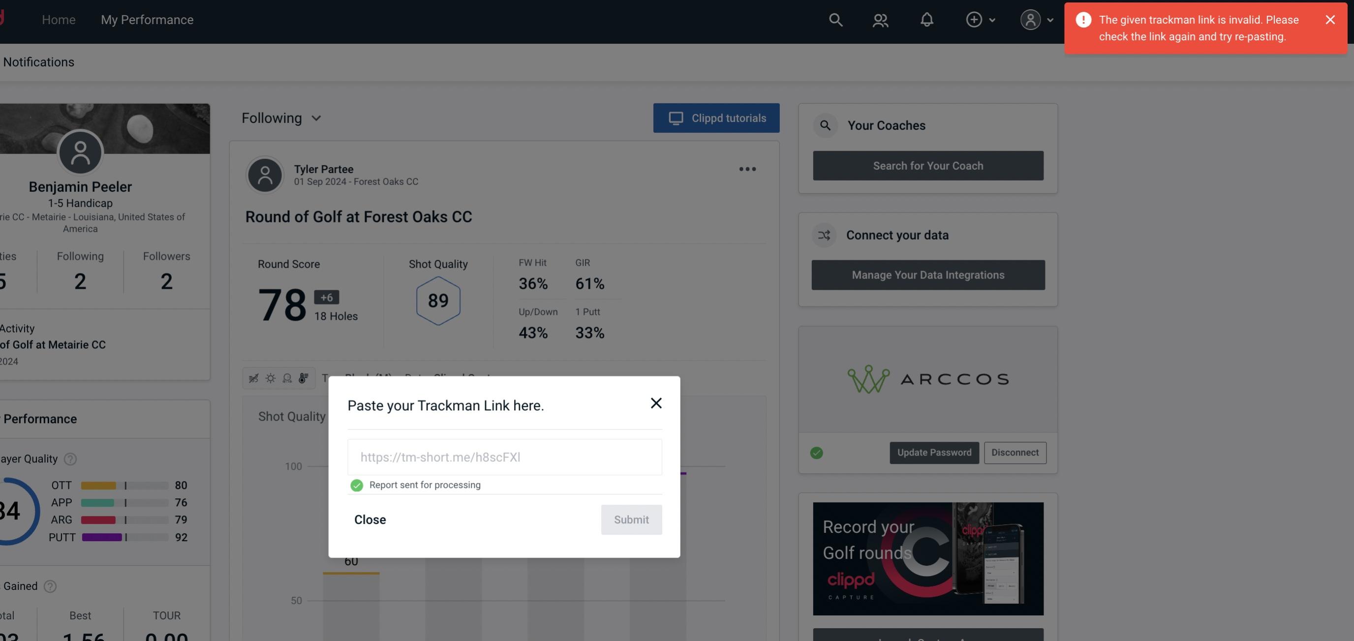The height and width of the screenshot is (641, 1354).
Task: Click the search icon in Your Coaches panel
Action: [825, 124]
